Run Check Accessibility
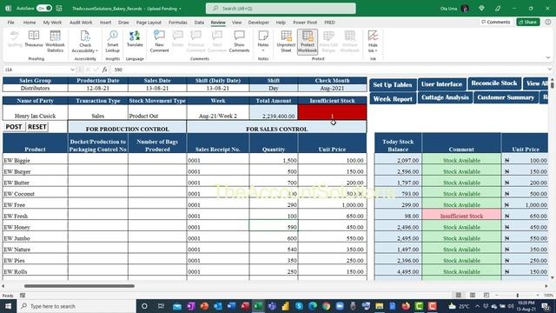Viewport: 556px width, 313px height. (85, 42)
